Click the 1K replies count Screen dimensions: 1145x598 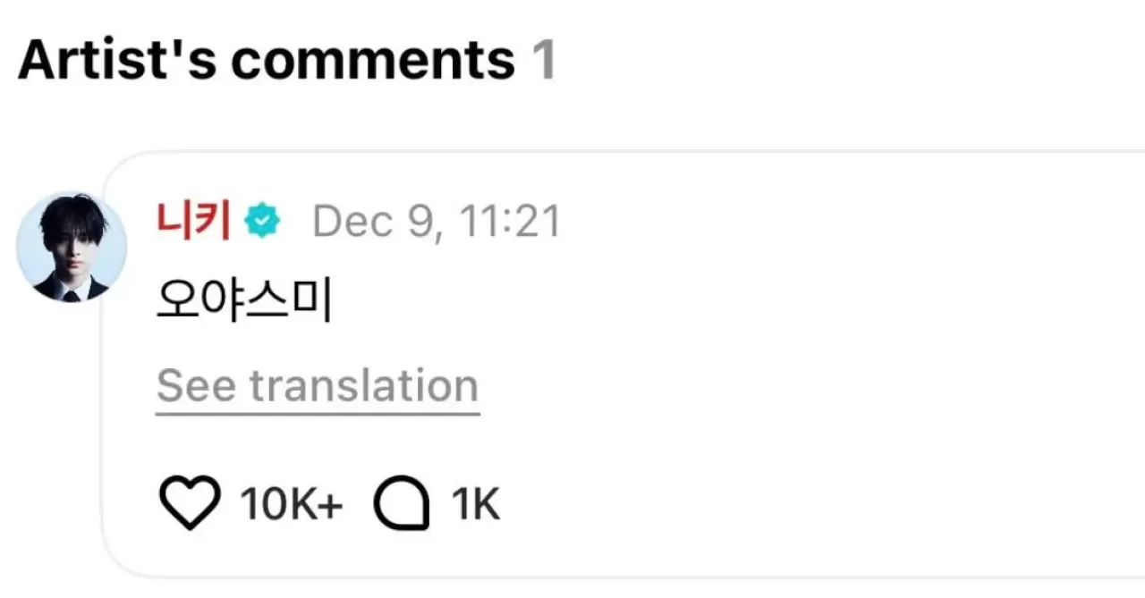(x=476, y=505)
